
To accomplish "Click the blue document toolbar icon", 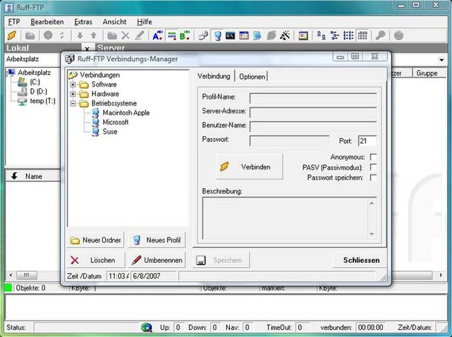I will pyautogui.click(x=257, y=35).
